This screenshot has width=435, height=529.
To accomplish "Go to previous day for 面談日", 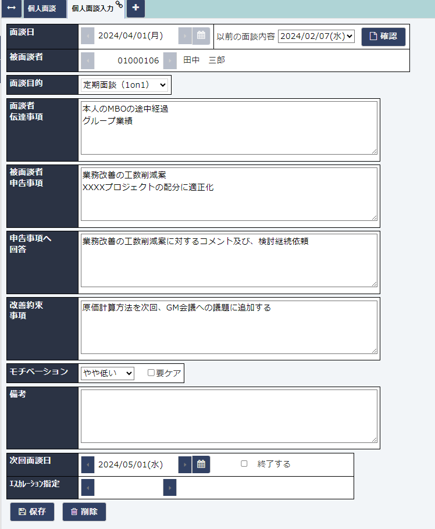I will point(87,35).
